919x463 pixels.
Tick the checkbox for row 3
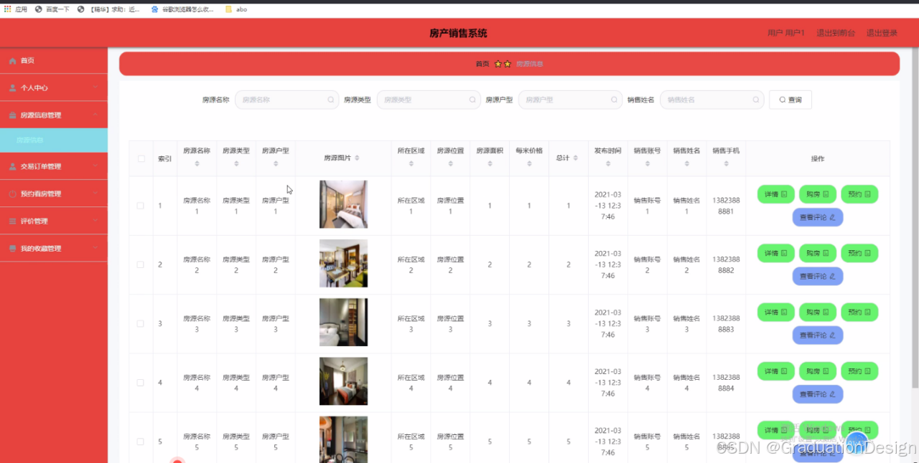(x=141, y=324)
